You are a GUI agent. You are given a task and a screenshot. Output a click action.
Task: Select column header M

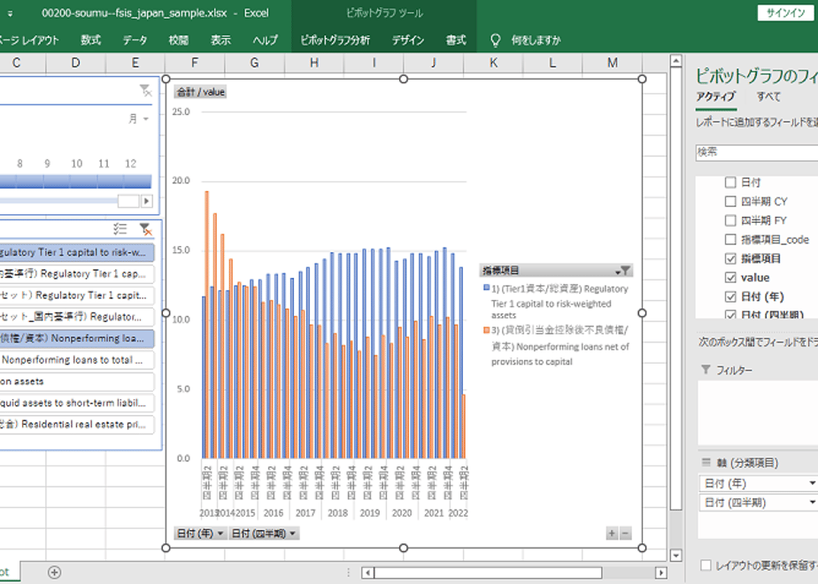613,63
